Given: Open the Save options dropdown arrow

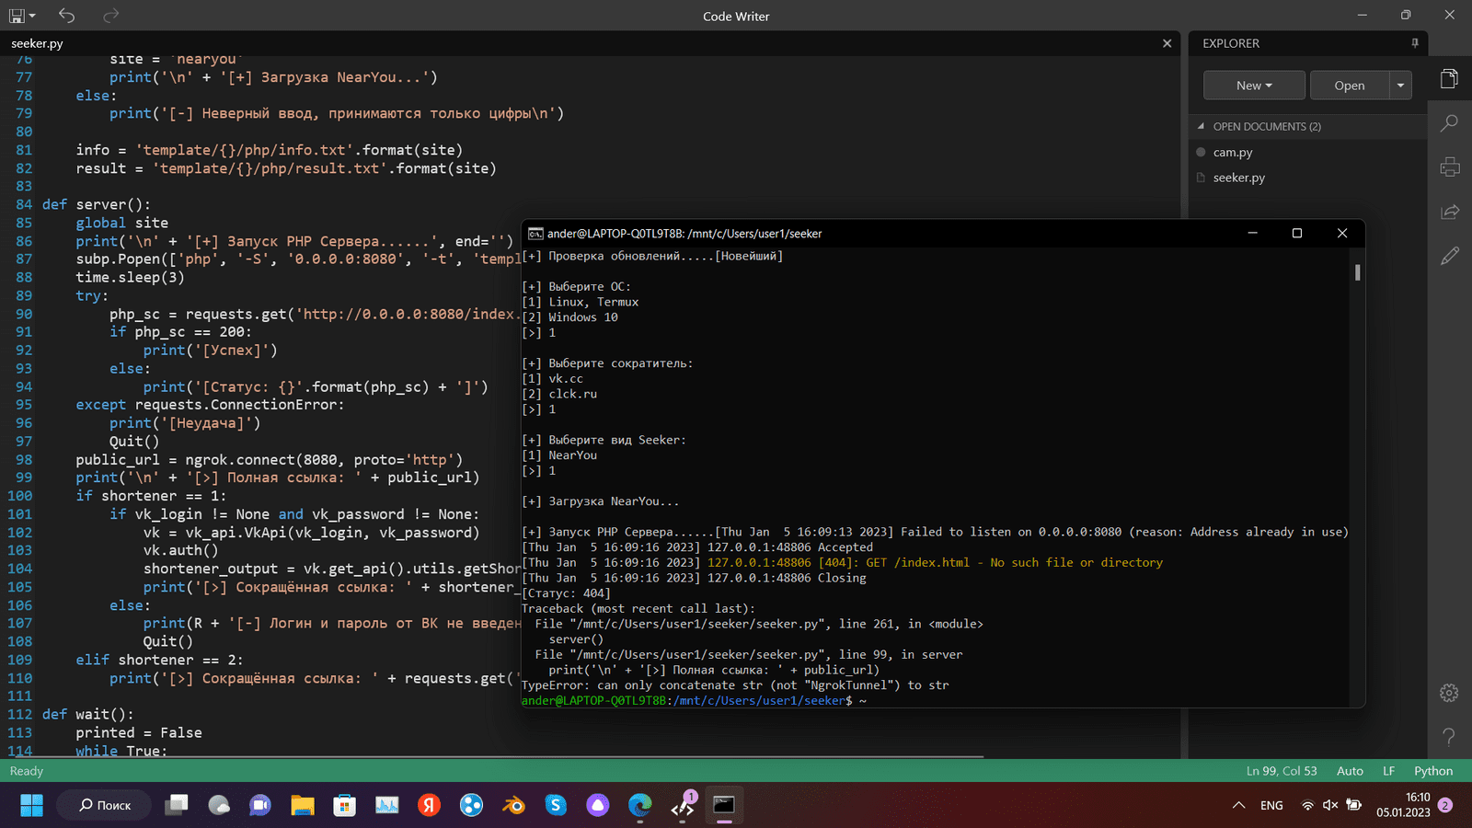Looking at the screenshot, I should 32,16.
